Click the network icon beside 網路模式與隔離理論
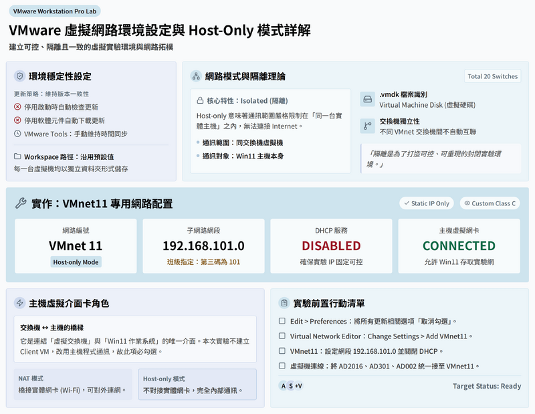Image resolution: width=535 pixels, height=414 pixels. [x=196, y=76]
